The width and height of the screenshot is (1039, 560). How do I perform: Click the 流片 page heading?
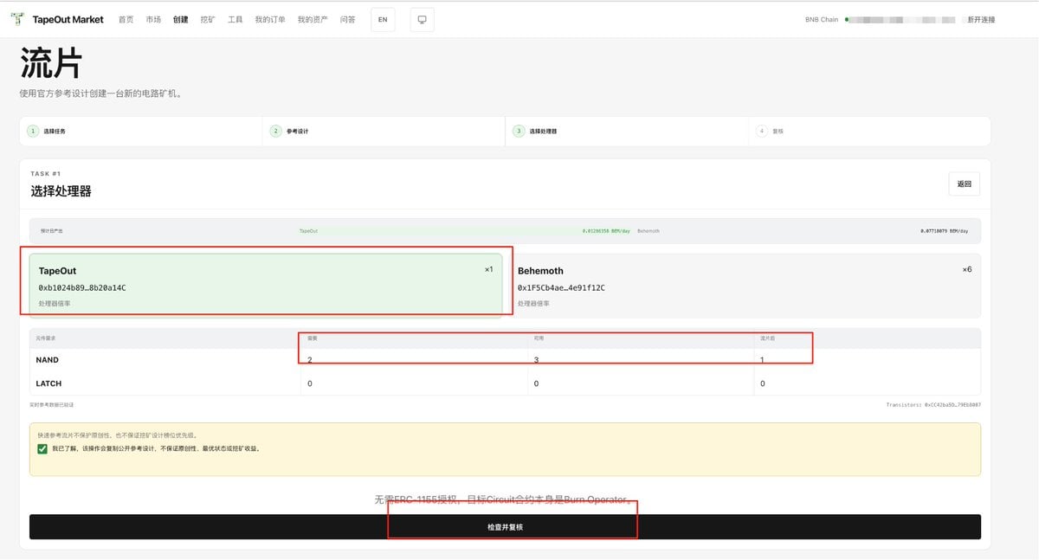(51, 63)
